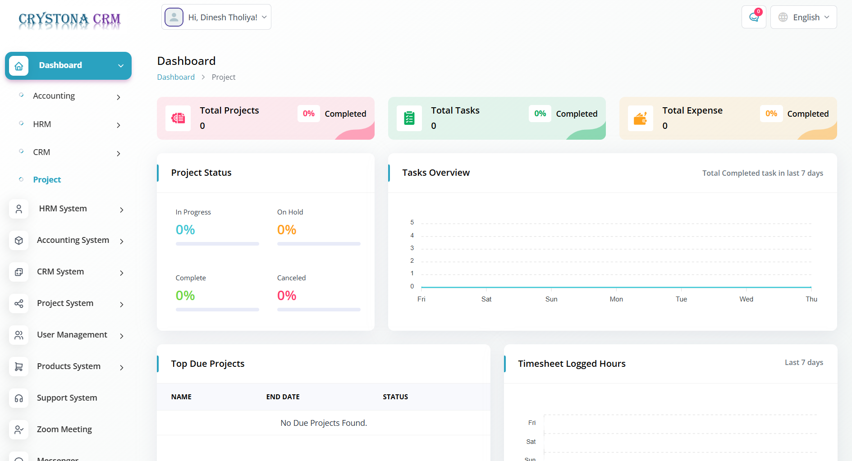Image resolution: width=852 pixels, height=461 pixels.
Task: Expand the User Management chevron
Action: [122, 336]
